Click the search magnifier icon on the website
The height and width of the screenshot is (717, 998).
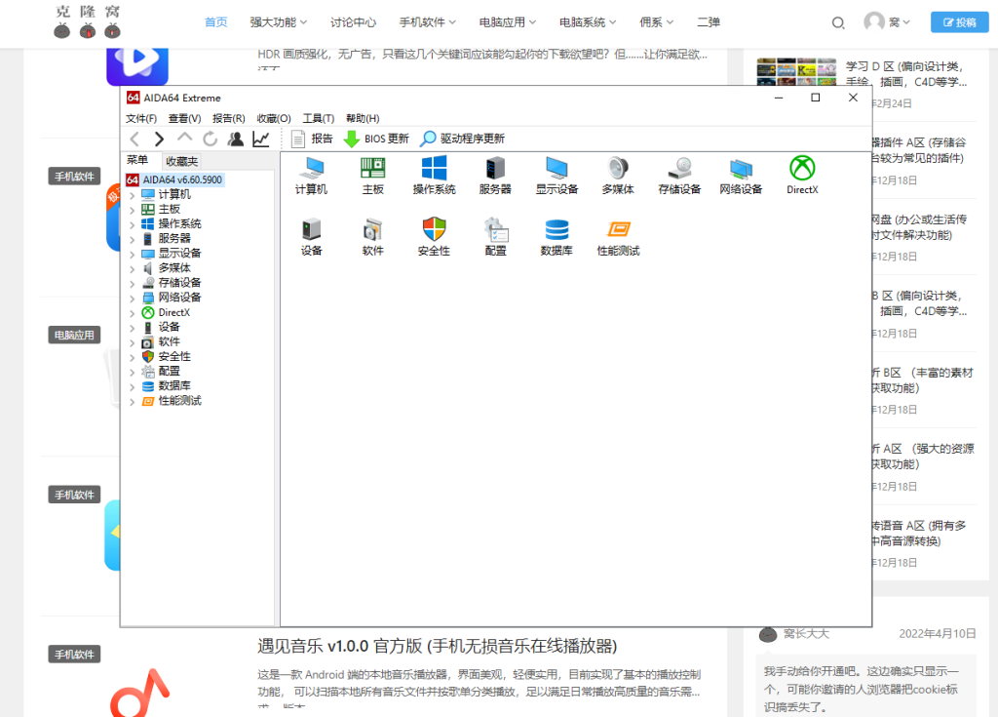[x=838, y=23]
